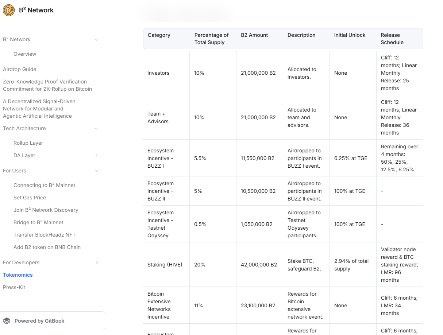Expand the For Developers section chevron
443x335 pixels.
pyautogui.click(x=96, y=262)
